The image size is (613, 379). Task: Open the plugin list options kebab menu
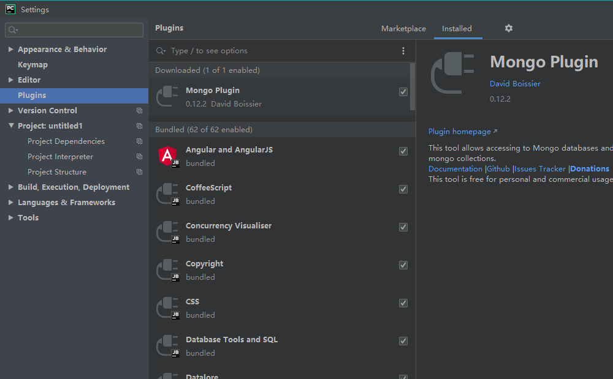tap(403, 51)
